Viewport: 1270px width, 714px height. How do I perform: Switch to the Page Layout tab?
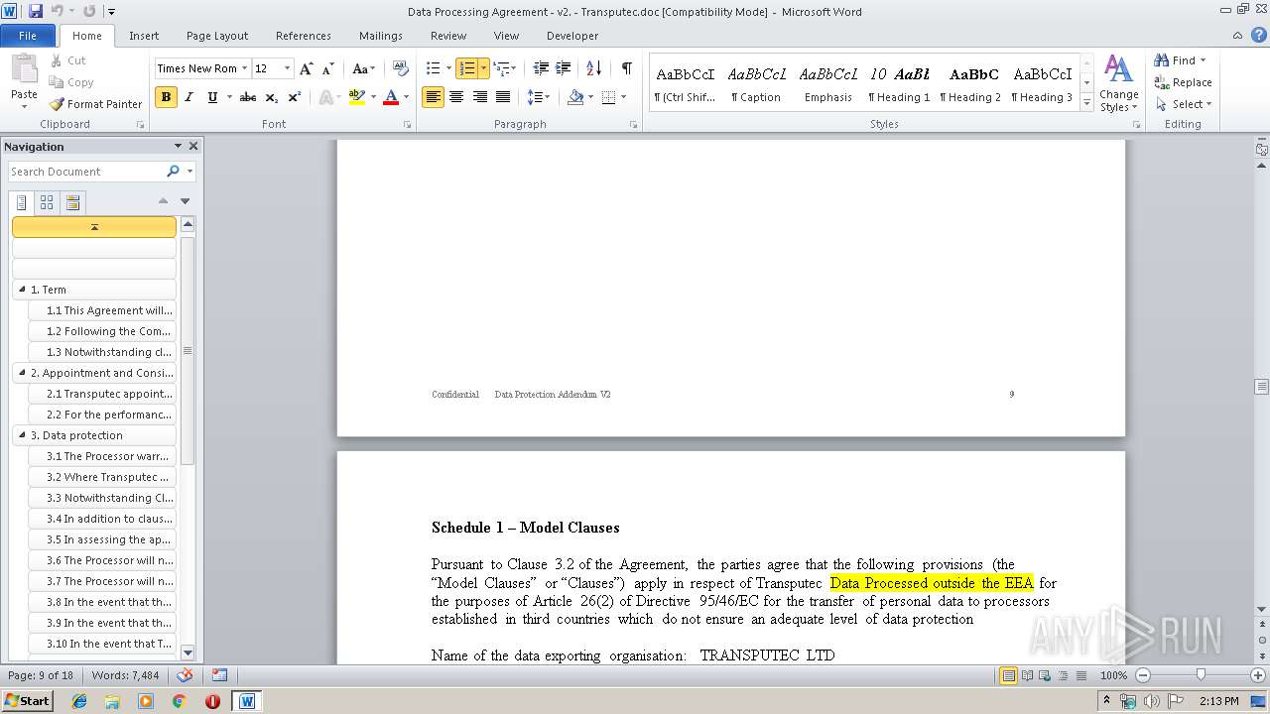[x=217, y=36]
